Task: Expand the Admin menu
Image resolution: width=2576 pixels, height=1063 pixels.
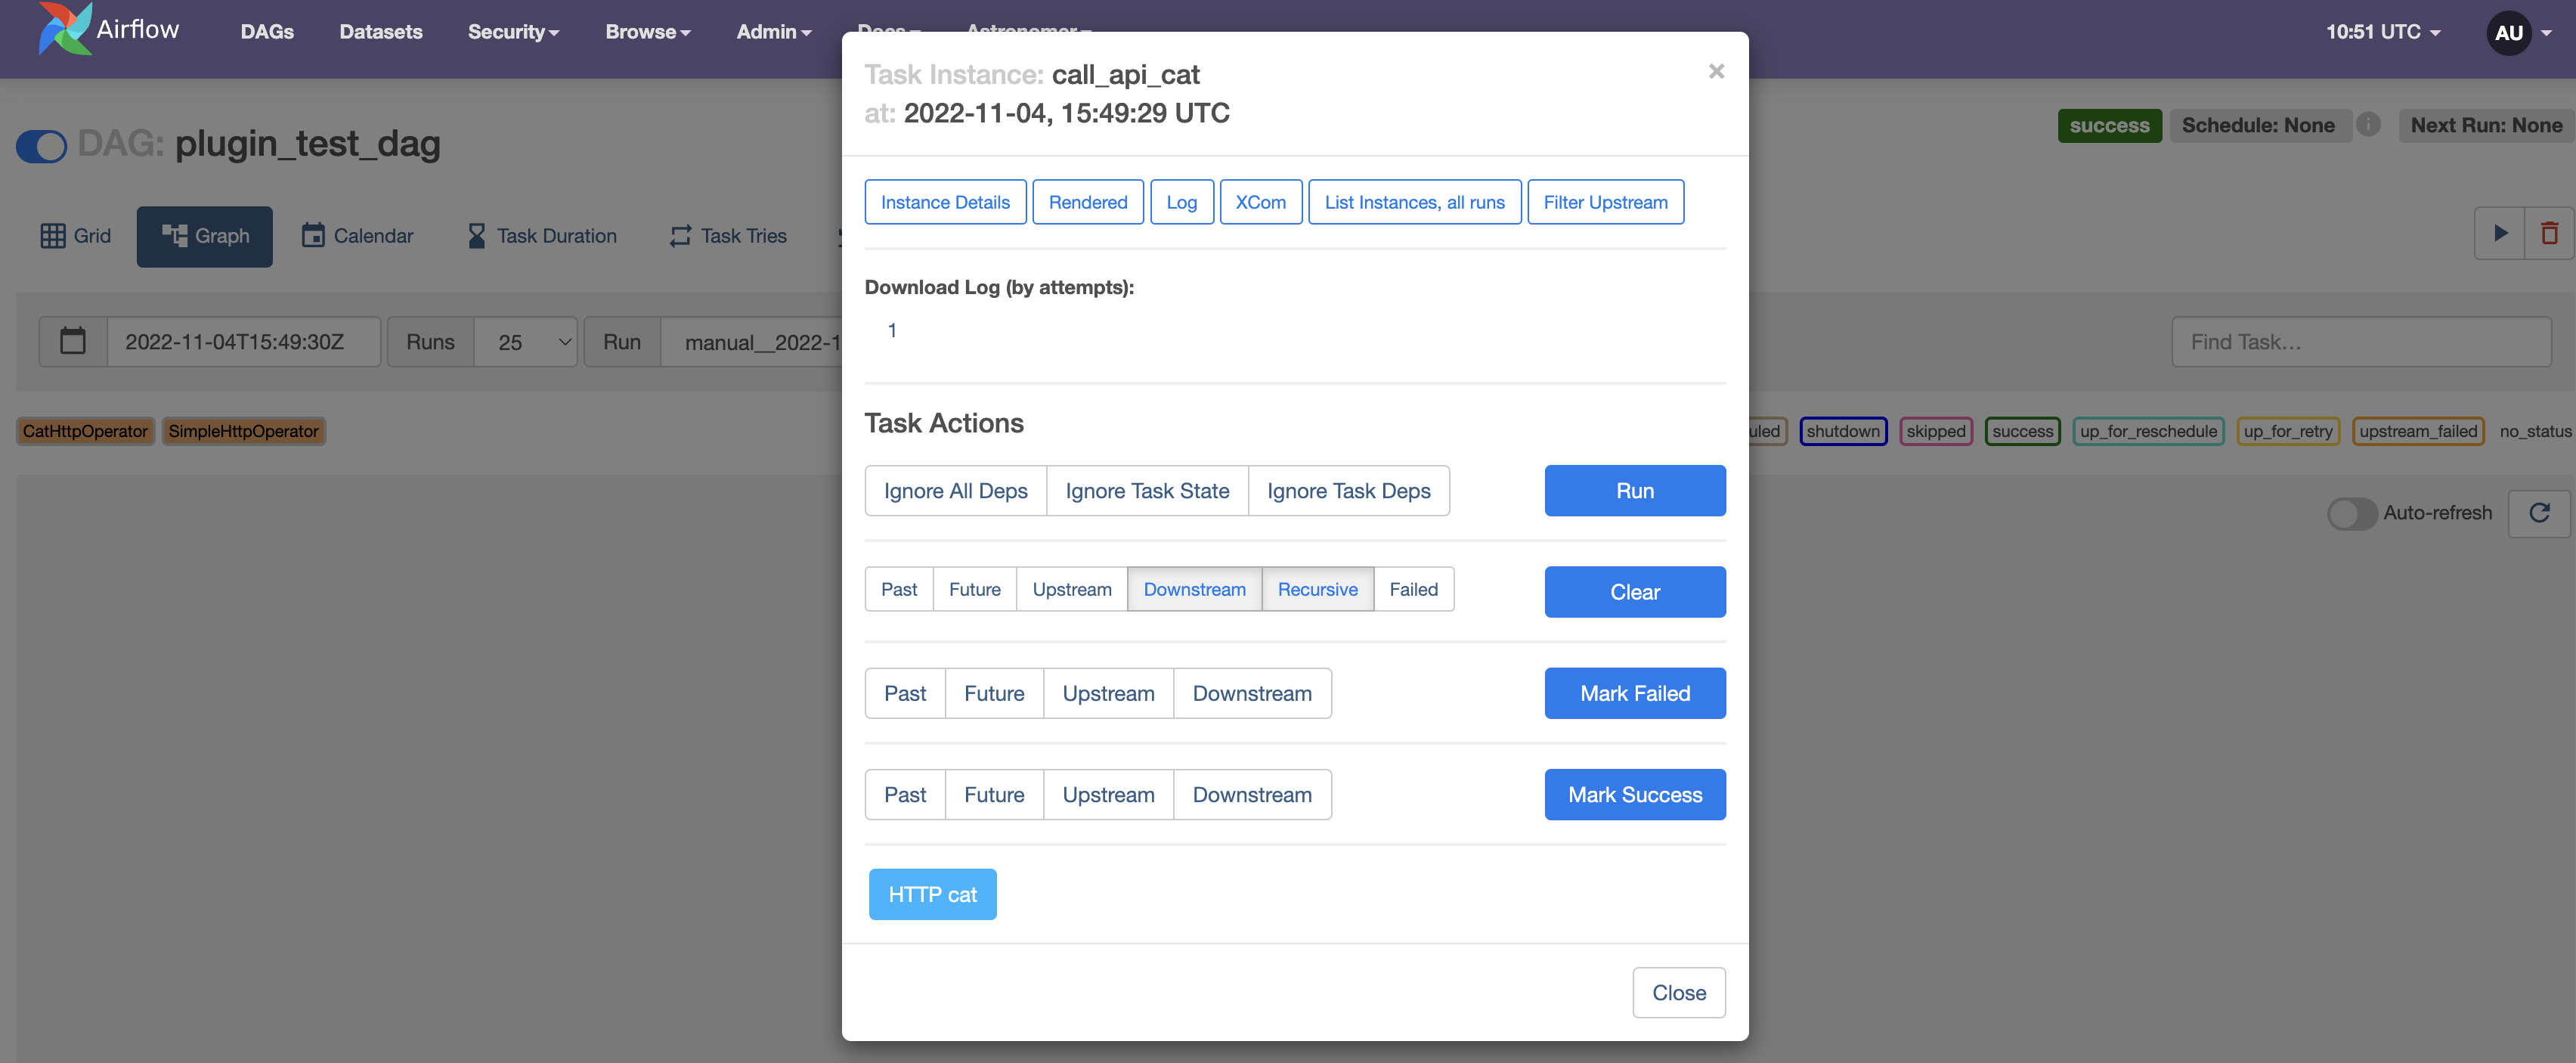Action: click(773, 31)
